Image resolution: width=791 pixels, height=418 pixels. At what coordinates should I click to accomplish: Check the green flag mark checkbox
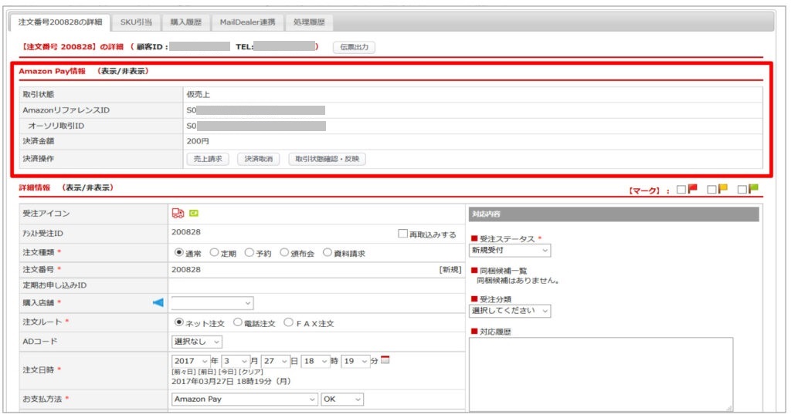click(742, 190)
